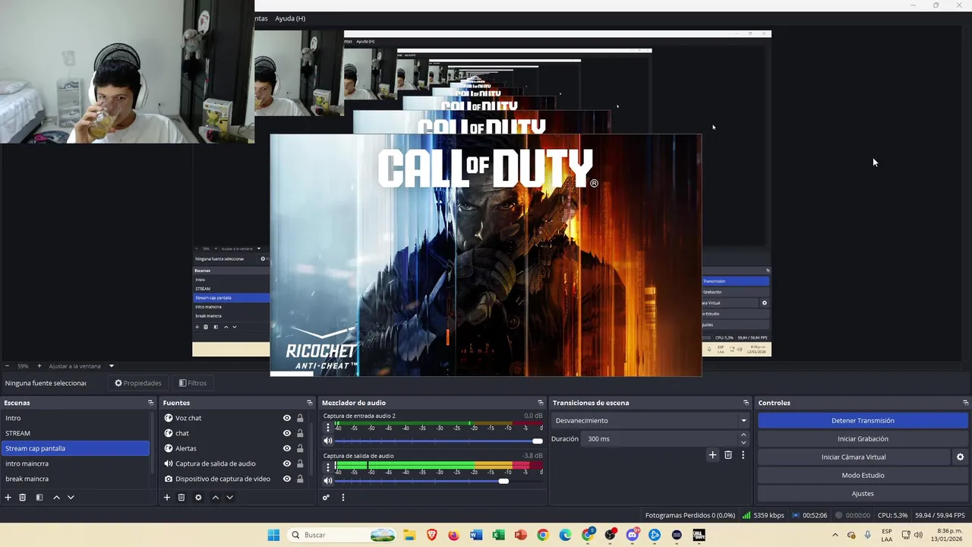
Task: Open Windows Start menu
Action: 273,535
